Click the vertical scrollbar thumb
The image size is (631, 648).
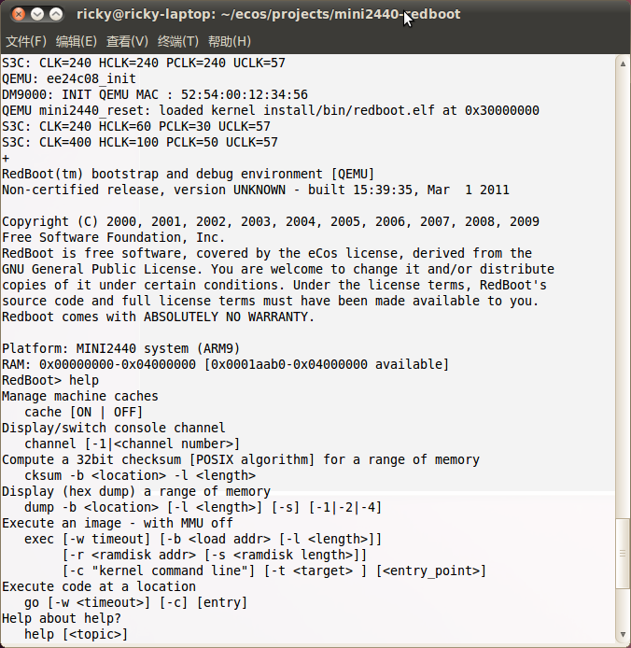tap(623, 554)
